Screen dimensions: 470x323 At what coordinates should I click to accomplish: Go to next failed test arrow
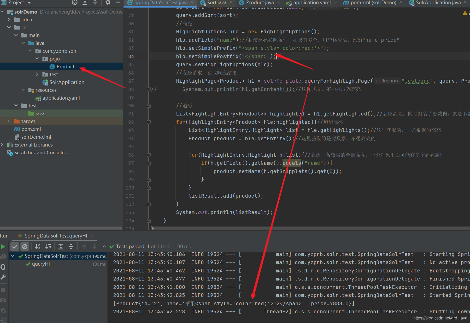94,247
